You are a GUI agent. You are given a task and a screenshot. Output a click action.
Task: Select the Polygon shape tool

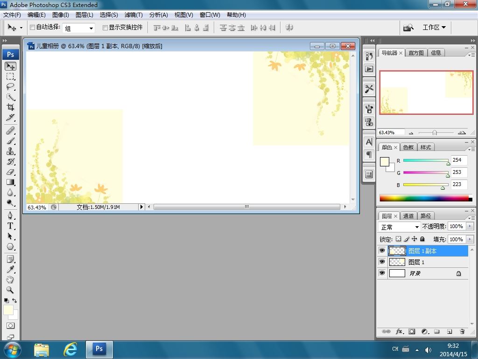(10, 247)
